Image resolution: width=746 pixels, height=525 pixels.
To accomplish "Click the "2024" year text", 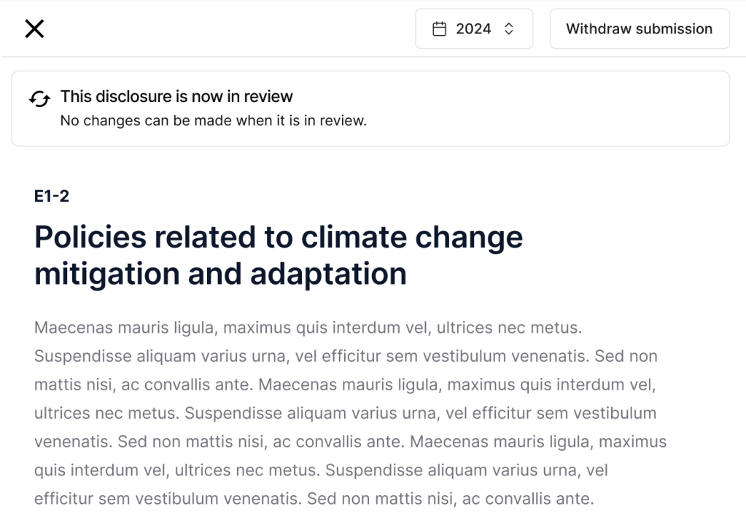I will click(474, 29).
